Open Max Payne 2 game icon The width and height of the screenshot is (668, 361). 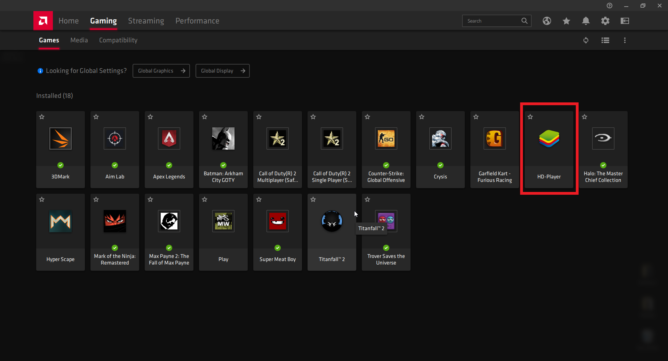tap(169, 221)
